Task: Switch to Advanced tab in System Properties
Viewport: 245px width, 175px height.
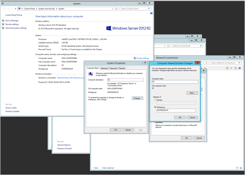Action: (113, 68)
